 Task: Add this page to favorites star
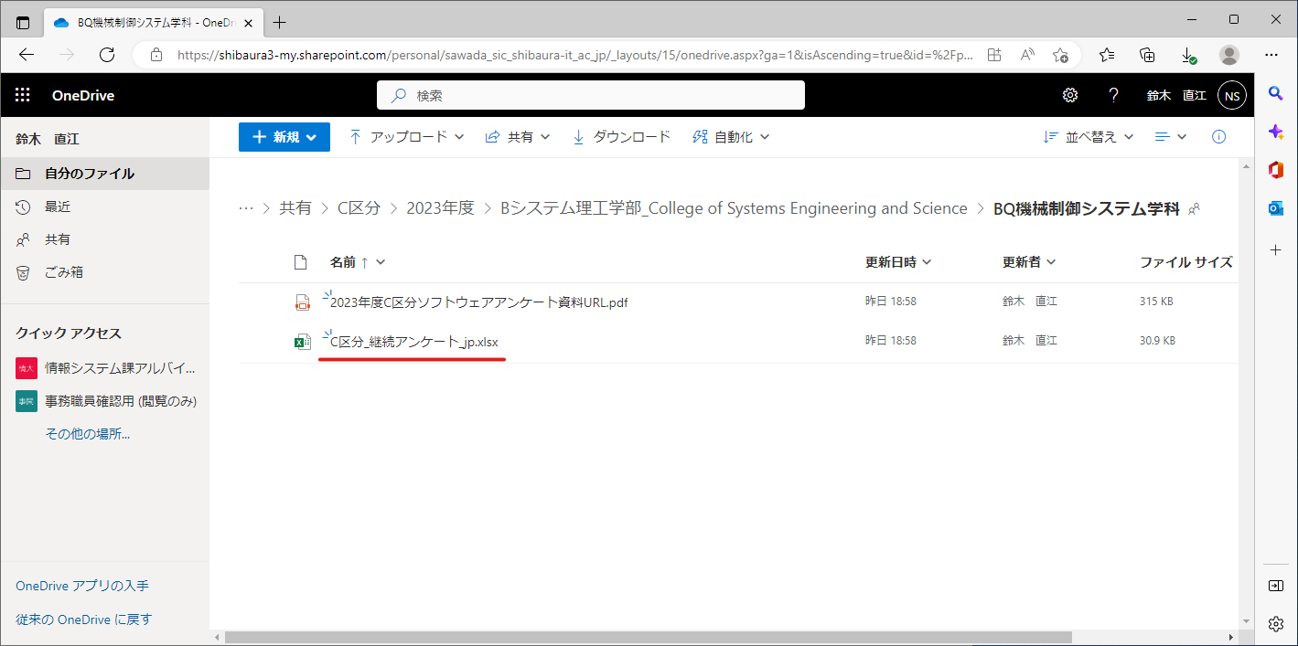pyautogui.click(x=1060, y=55)
